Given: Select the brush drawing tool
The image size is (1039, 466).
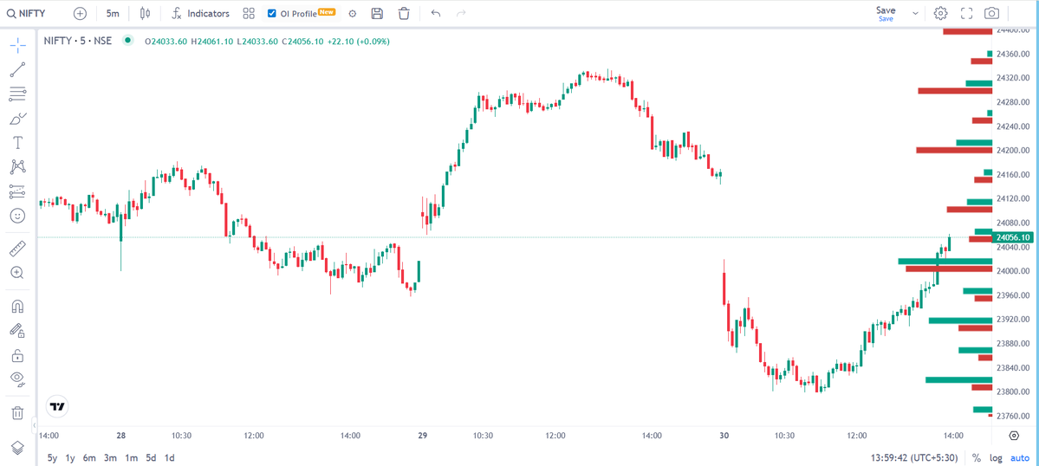Looking at the screenshot, I should pyautogui.click(x=17, y=119).
